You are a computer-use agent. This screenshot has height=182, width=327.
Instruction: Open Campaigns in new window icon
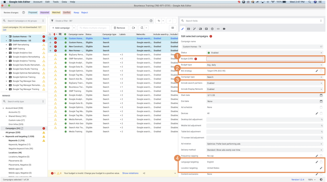(22, 128)
